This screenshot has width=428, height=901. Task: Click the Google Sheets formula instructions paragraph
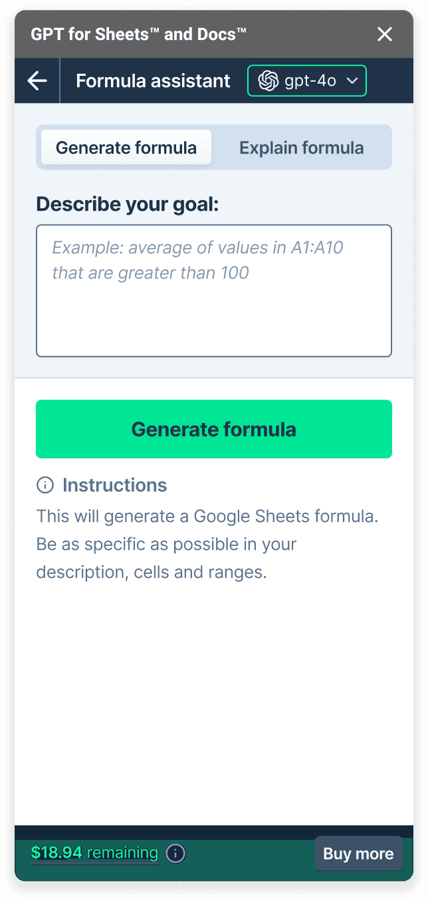click(x=207, y=544)
